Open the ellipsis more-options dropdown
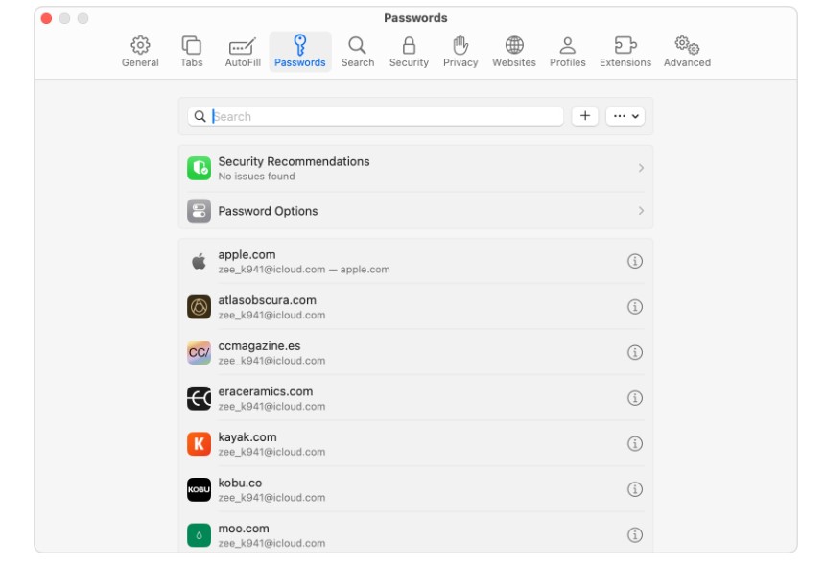Image resolution: width=825 pixels, height=565 pixels. (625, 116)
